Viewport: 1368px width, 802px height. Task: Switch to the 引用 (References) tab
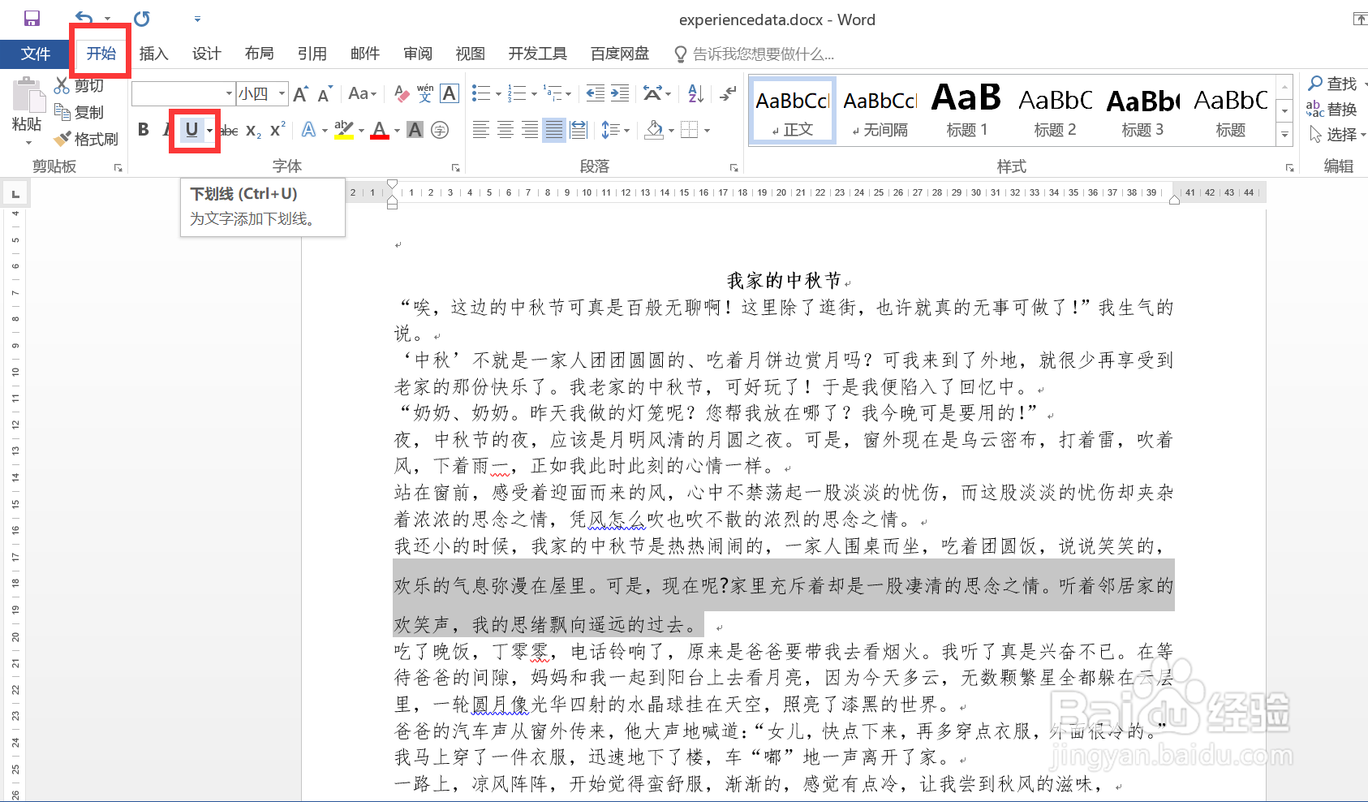312,54
